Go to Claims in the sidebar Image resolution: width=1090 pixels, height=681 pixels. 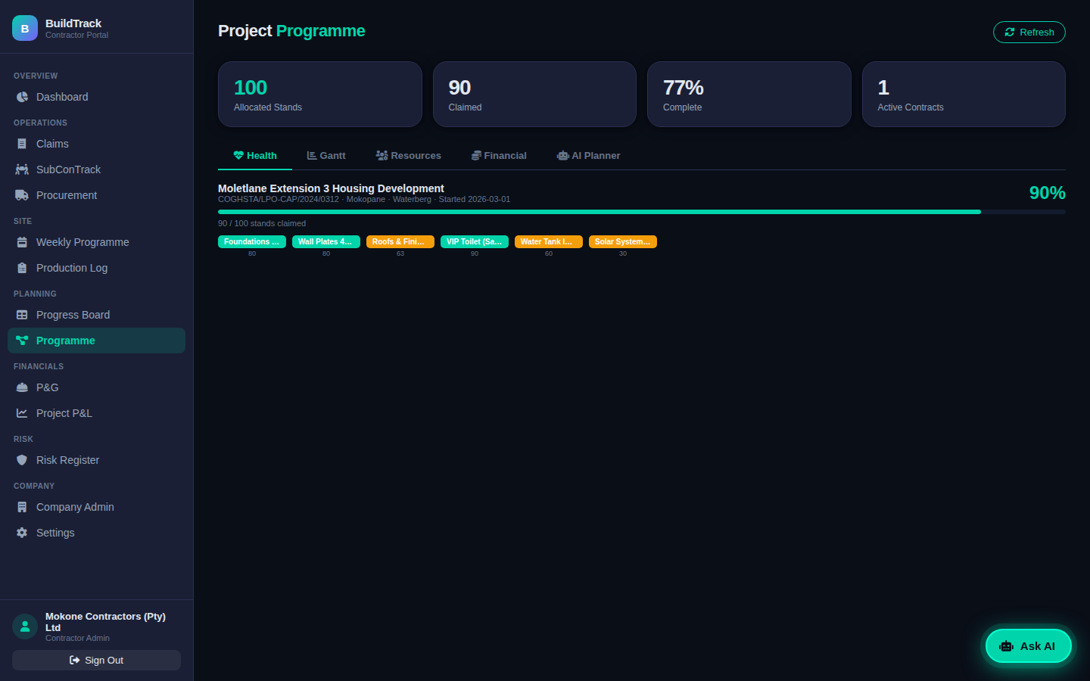(x=96, y=144)
